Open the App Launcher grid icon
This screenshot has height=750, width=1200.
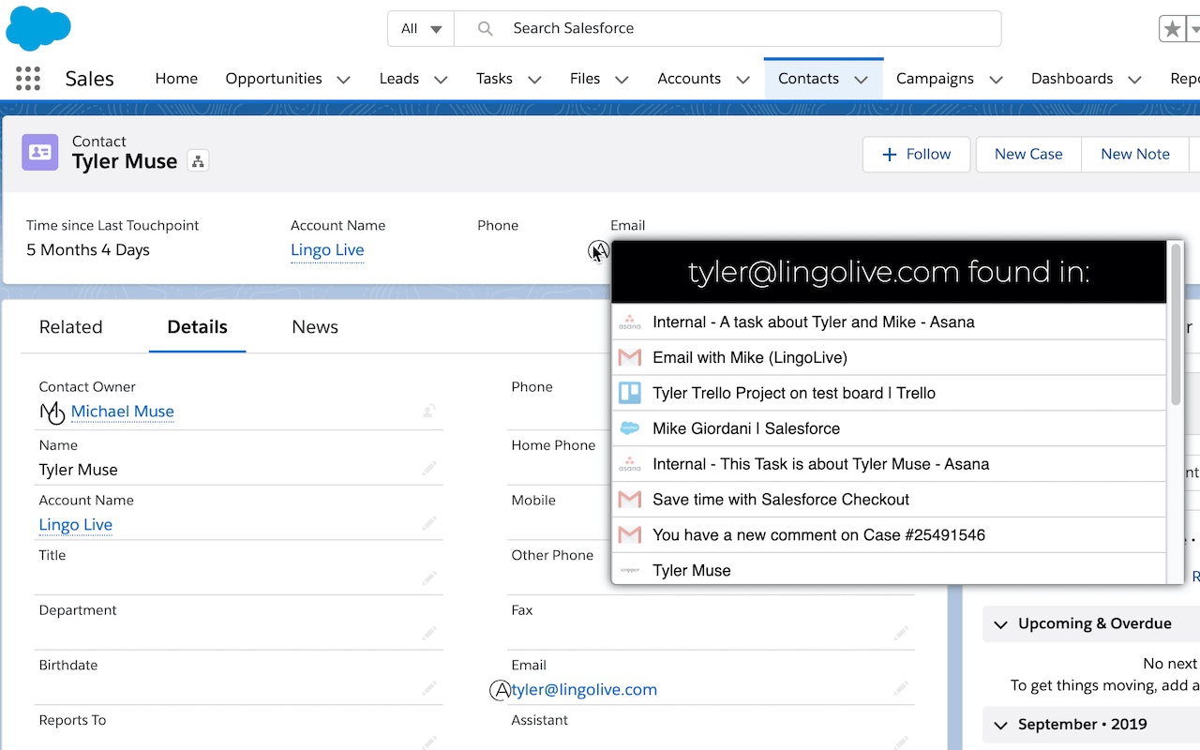pos(28,79)
